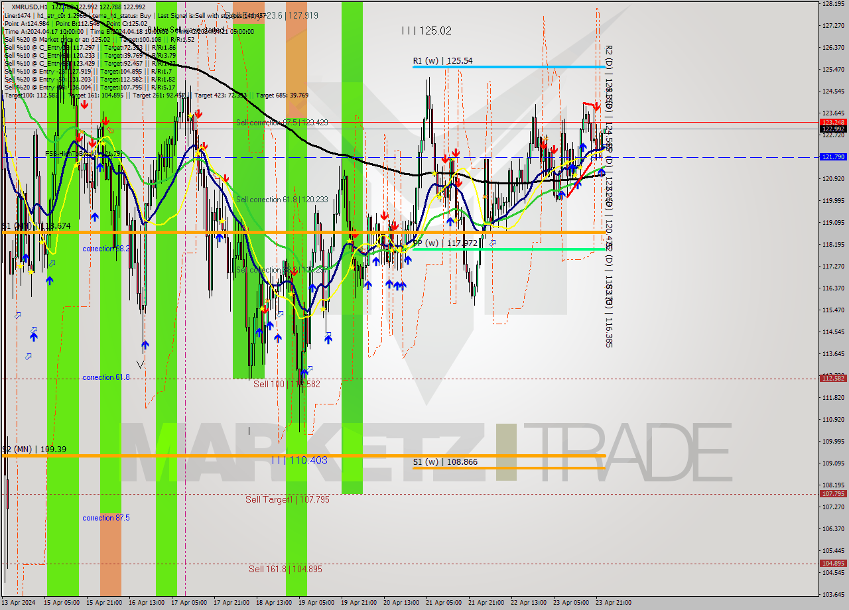This screenshot has height=610, width=849.
Task: Select the Sell Target1 | 107.795 label
Action: click(287, 499)
